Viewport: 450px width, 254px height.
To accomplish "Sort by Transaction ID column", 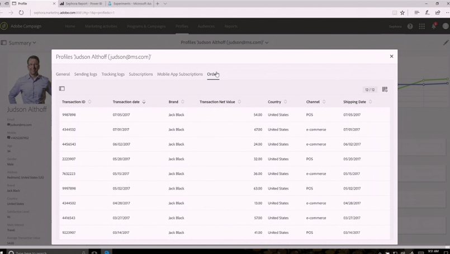I will point(89,102).
